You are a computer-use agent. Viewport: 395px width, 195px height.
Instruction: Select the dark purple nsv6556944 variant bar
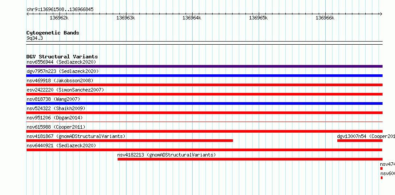204,66
